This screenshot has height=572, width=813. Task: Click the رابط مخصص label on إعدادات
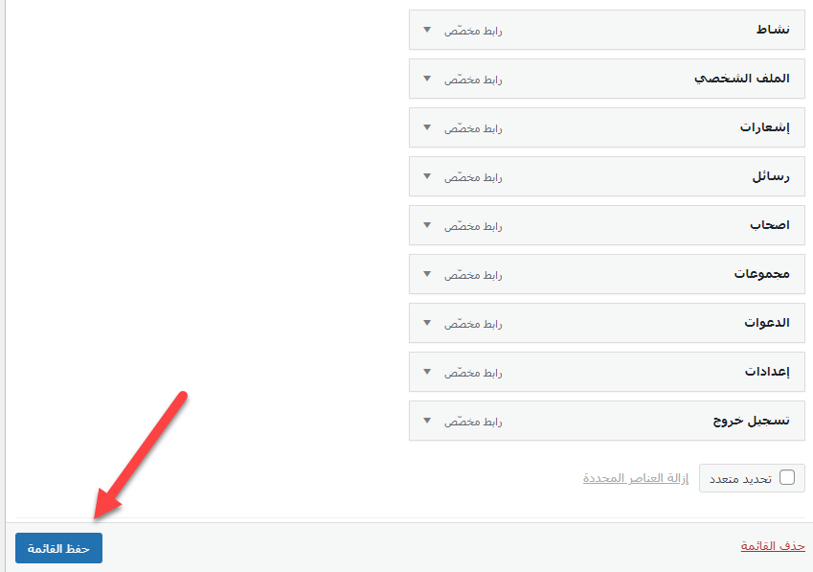point(473,373)
